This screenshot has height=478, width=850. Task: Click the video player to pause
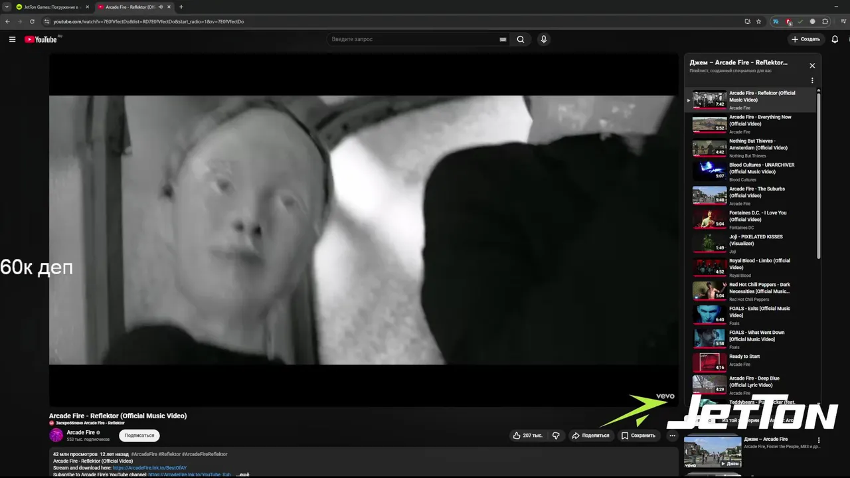(364, 230)
